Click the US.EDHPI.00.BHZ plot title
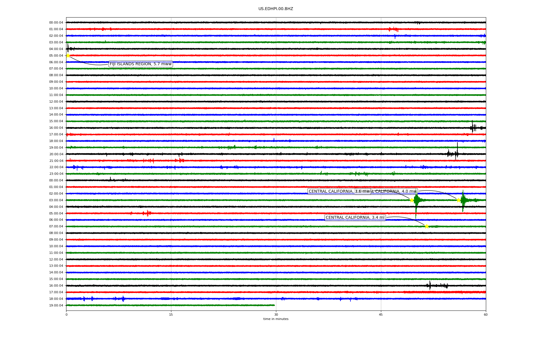The width and height of the screenshot is (552, 345). point(275,9)
